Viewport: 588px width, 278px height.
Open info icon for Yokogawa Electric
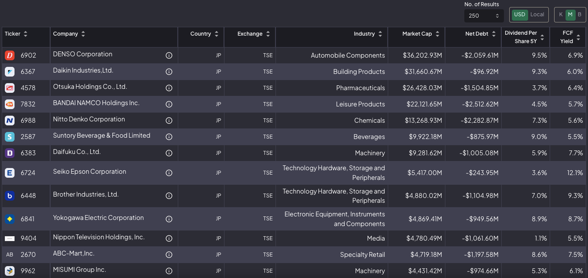169,219
